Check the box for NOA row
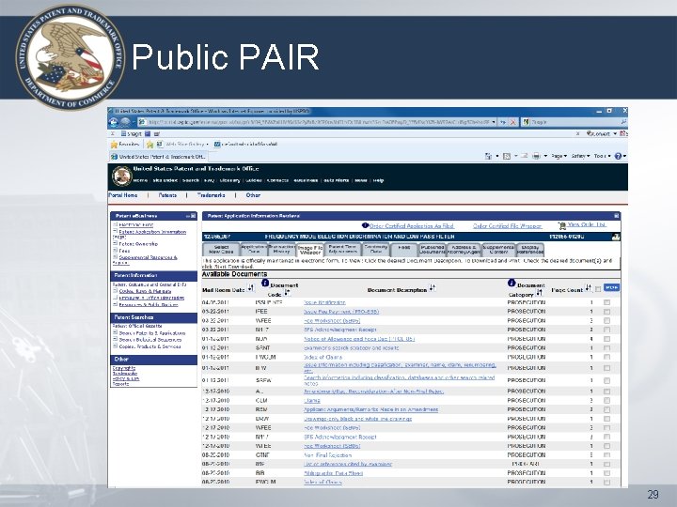 [x=606, y=339]
